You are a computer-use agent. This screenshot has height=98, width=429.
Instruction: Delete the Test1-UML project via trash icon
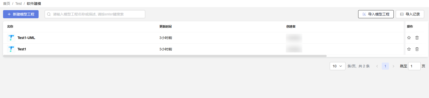pos(417,38)
